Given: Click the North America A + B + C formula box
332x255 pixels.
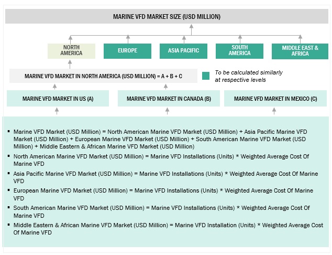Looking at the screenshot, I should coord(103,76).
